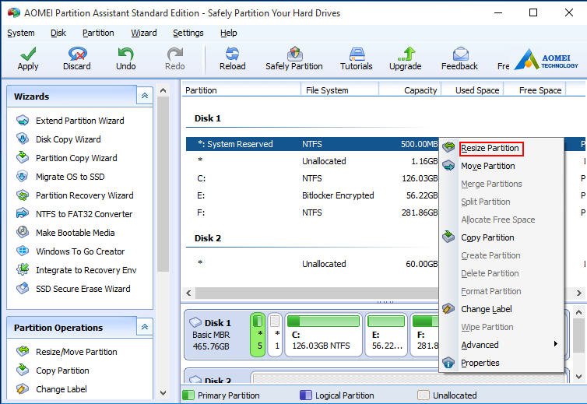
Task: Choose Resize Partition from context menu
Action: pos(490,148)
